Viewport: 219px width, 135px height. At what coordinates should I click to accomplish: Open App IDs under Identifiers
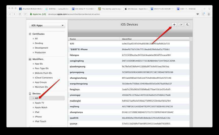pyautogui.click(x=39, y=64)
